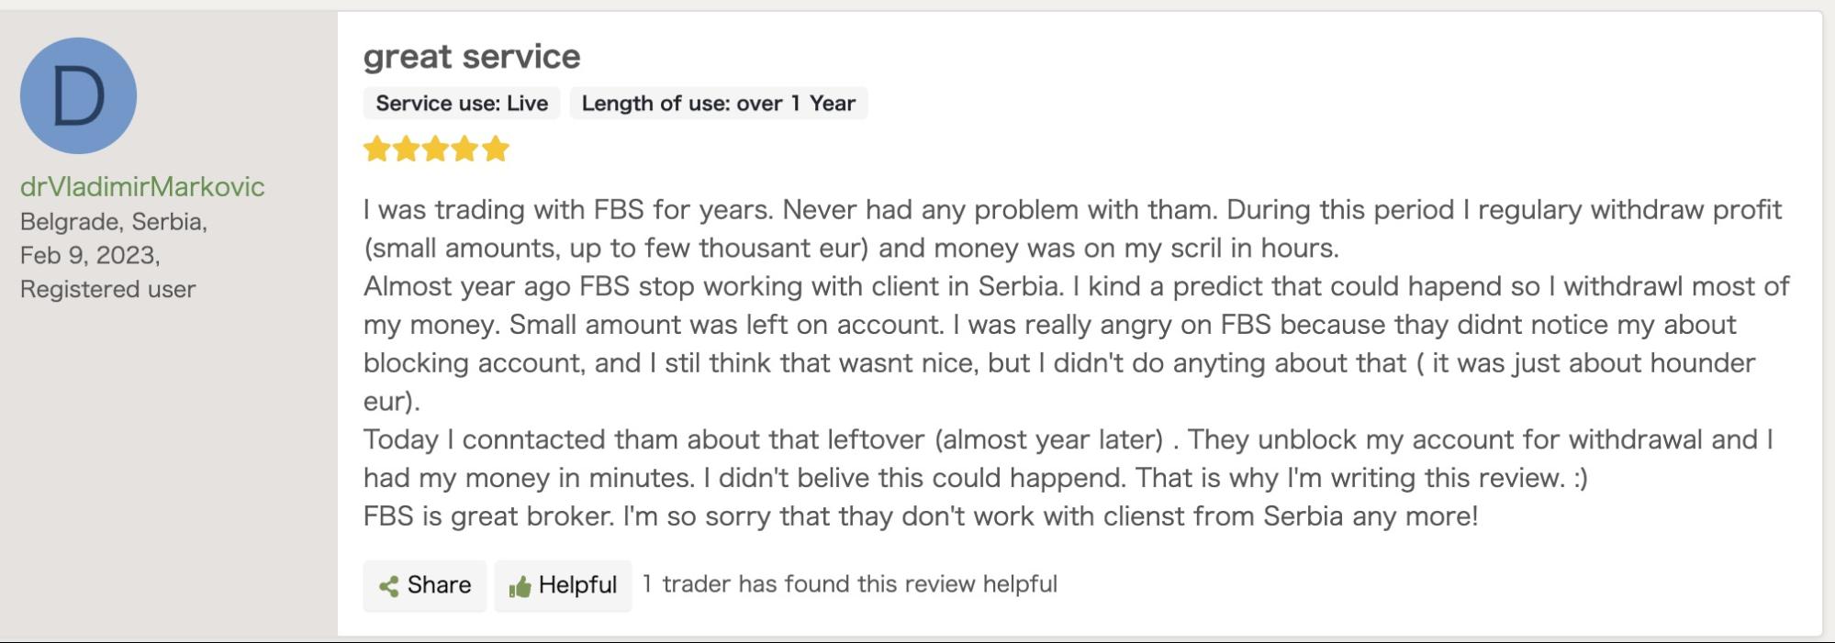Open drVladimirMarkovic's profile link
This screenshot has height=643, width=1835.
(x=142, y=186)
